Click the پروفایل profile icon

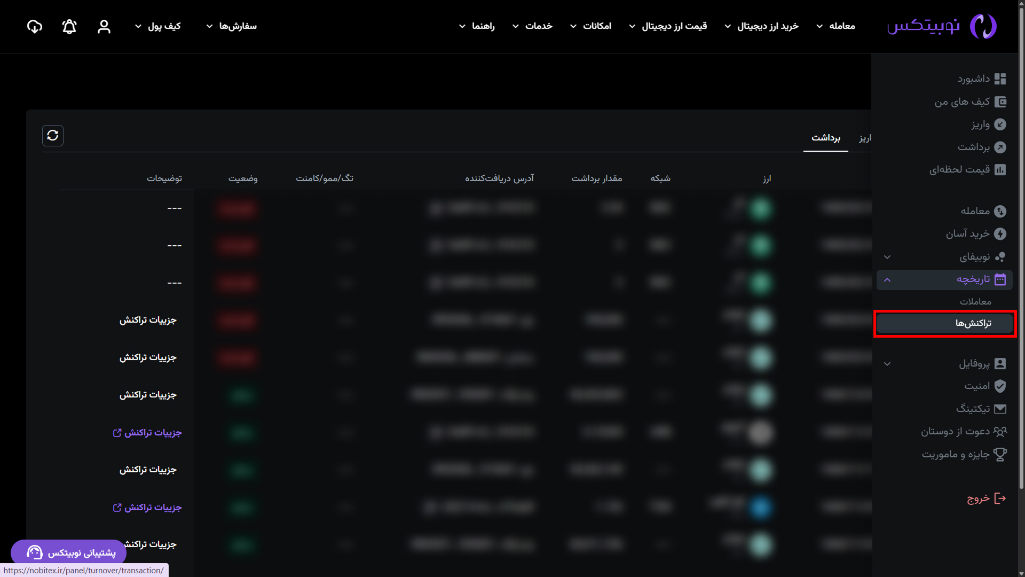1000,364
